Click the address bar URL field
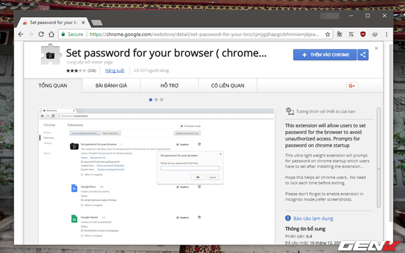 pyautogui.click(x=204, y=34)
